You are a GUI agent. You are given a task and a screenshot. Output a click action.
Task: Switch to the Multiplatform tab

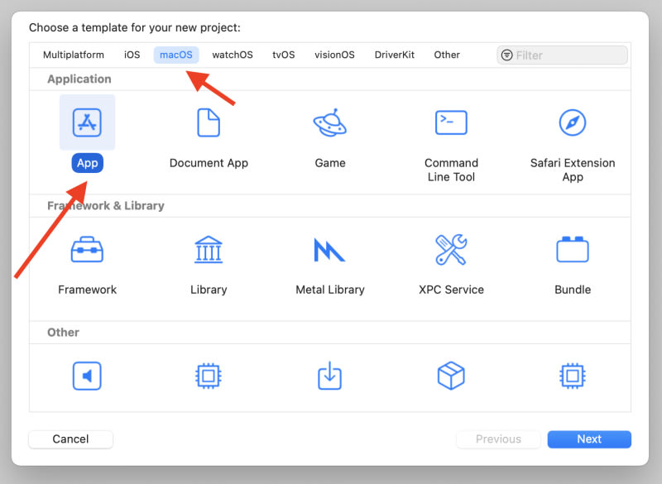click(x=74, y=55)
